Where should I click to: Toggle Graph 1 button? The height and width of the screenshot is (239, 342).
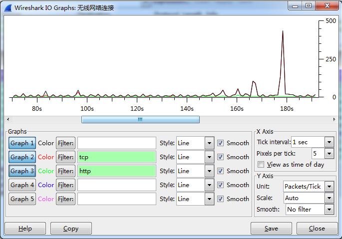pos(22,143)
